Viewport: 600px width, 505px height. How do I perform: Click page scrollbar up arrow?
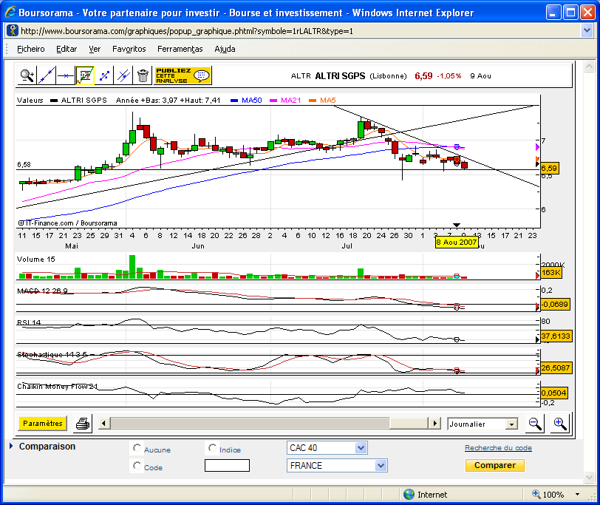(x=590, y=67)
